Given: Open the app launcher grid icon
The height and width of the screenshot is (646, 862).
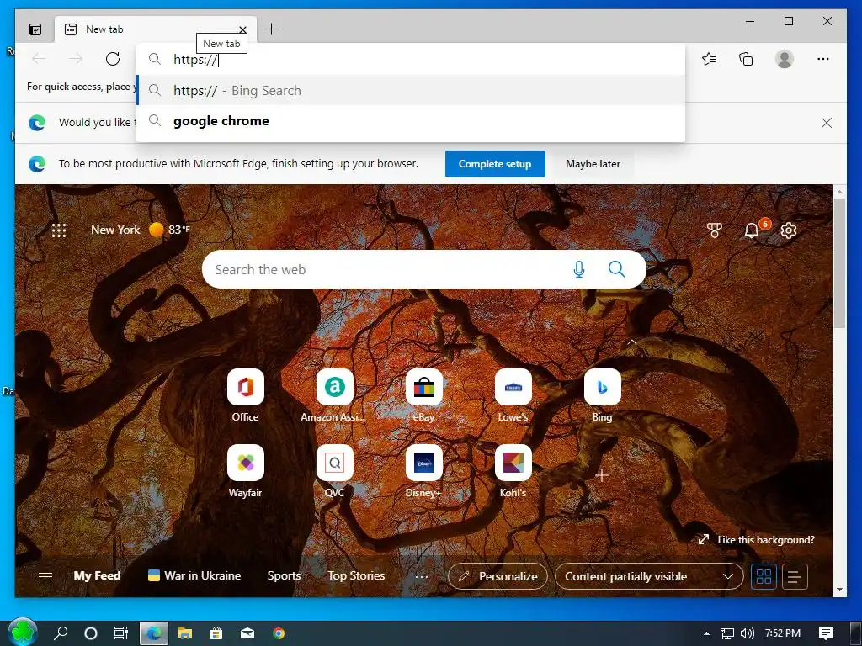Looking at the screenshot, I should (x=59, y=230).
